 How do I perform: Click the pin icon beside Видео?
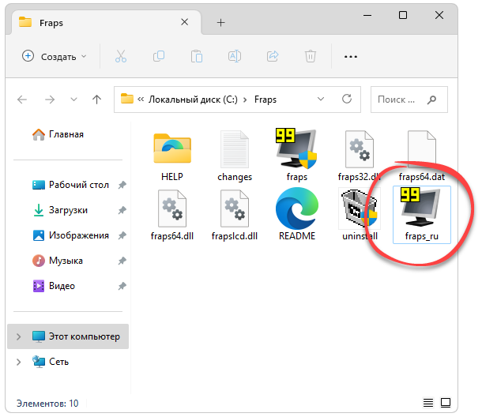click(x=122, y=286)
